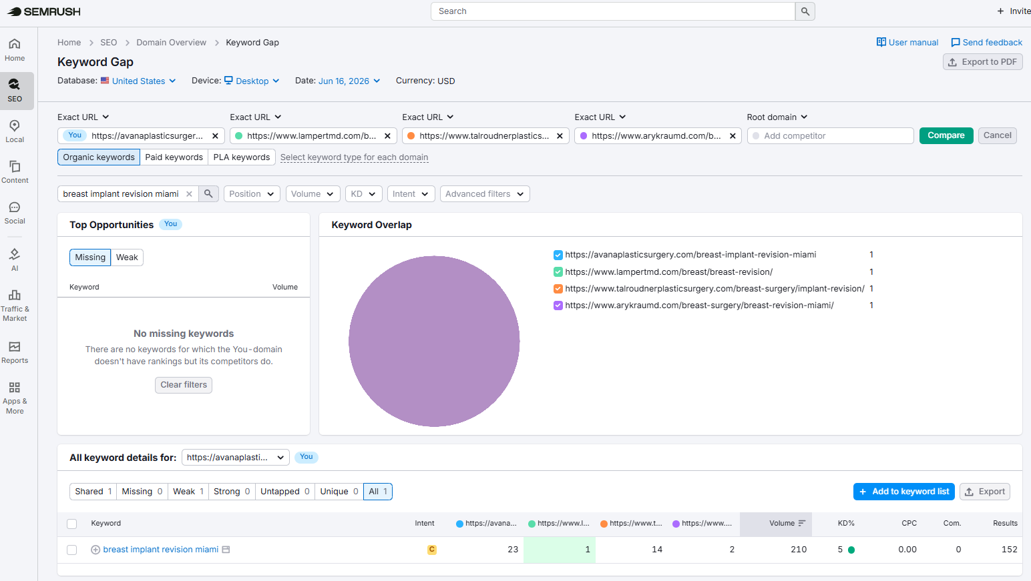The height and width of the screenshot is (581, 1031).
Task: Open the User manual link
Action: pos(907,43)
